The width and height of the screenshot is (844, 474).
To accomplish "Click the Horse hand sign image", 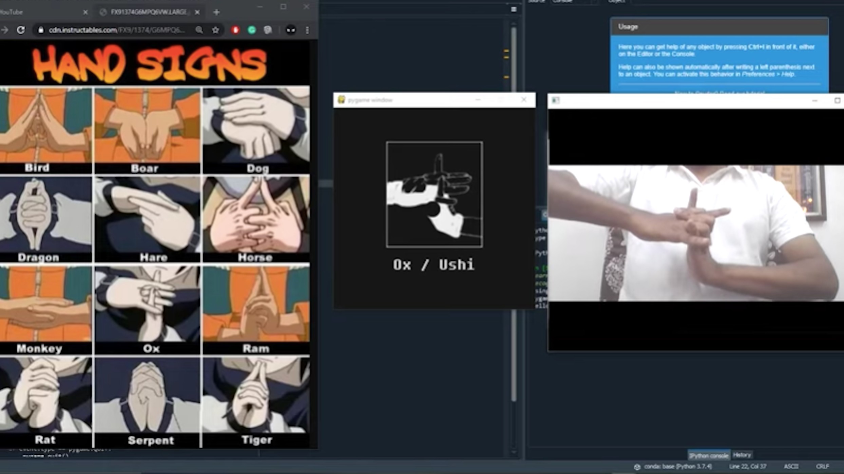I will (256, 214).
